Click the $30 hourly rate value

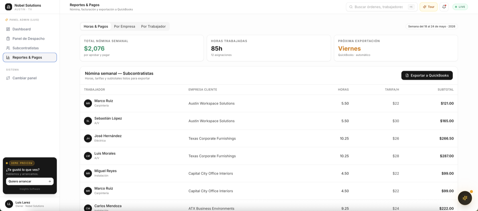click(396, 121)
